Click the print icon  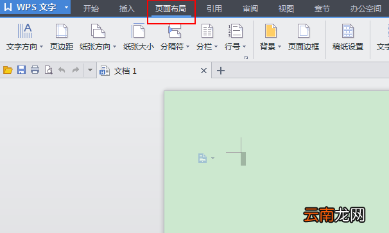[x=35, y=70]
